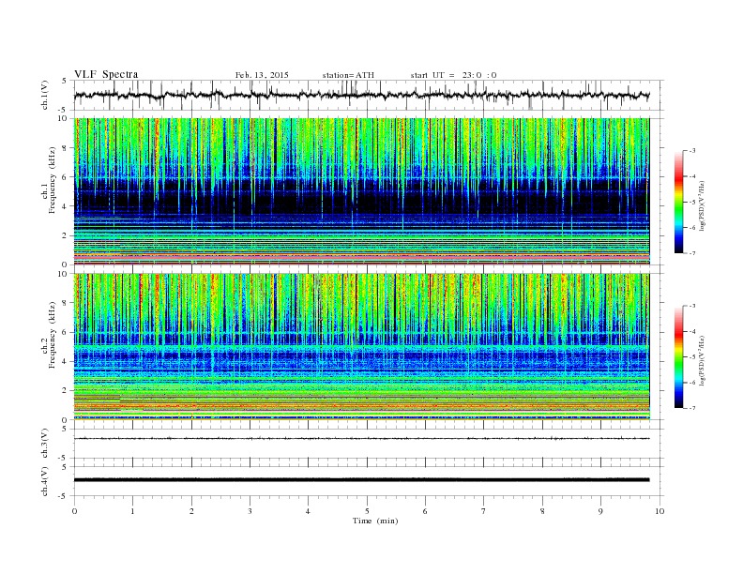This screenshot has height=574, width=743.
Task: Click the "7" tick on the time axis
Action: (484, 511)
